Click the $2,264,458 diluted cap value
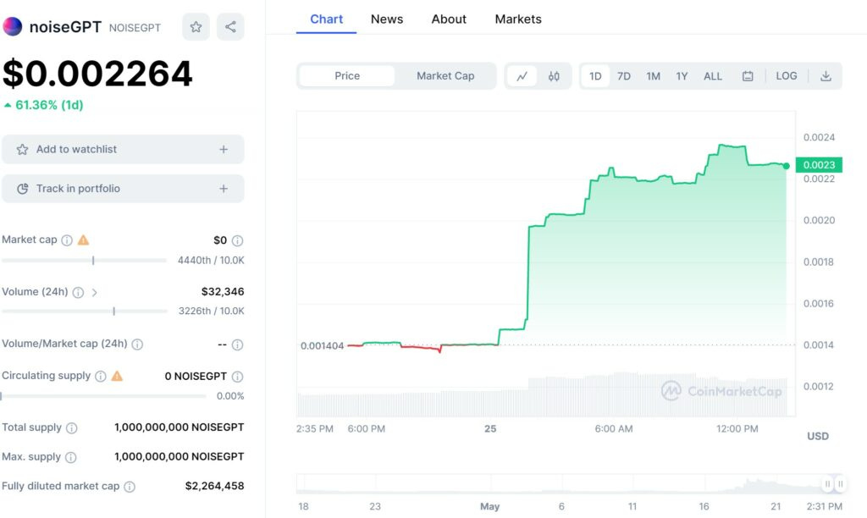The image size is (867, 518). click(x=214, y=486)
